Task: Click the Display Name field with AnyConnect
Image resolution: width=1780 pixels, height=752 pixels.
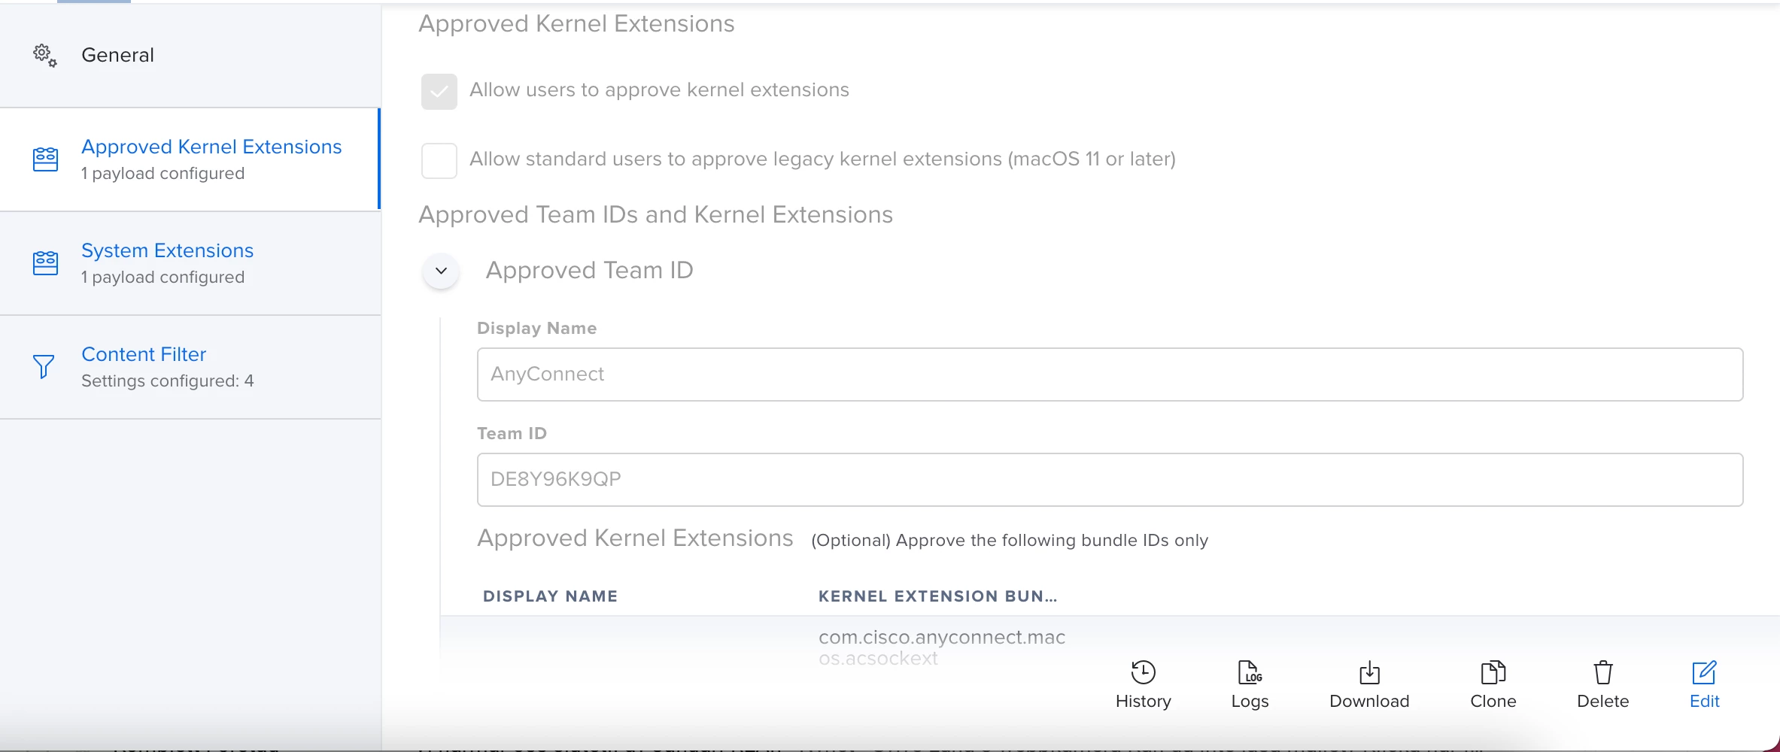Action: [x=1110, y=374]
